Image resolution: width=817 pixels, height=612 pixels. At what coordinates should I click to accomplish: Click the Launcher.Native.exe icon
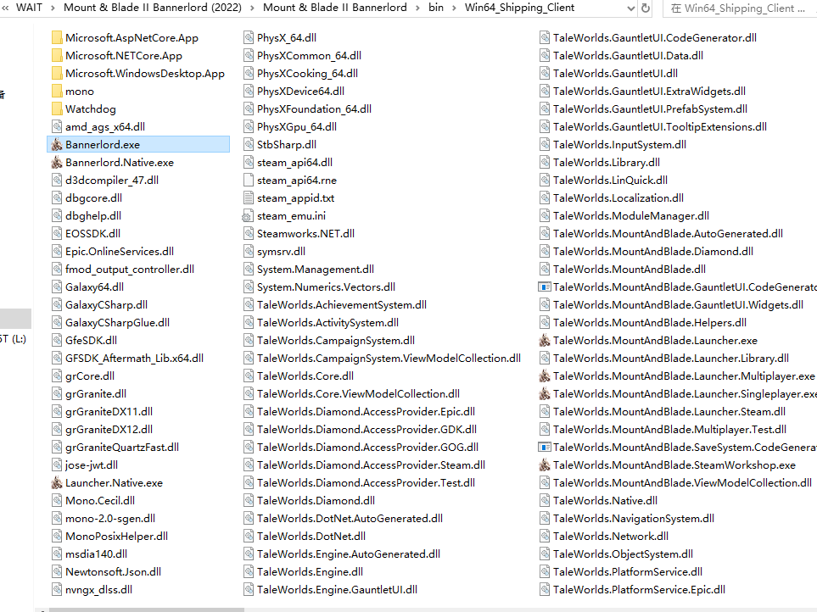click(57, 483)
